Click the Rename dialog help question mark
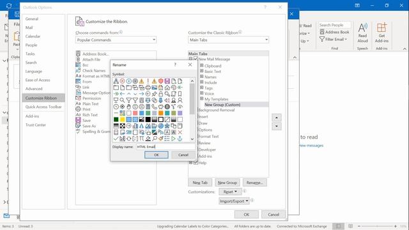 point(175,65)
